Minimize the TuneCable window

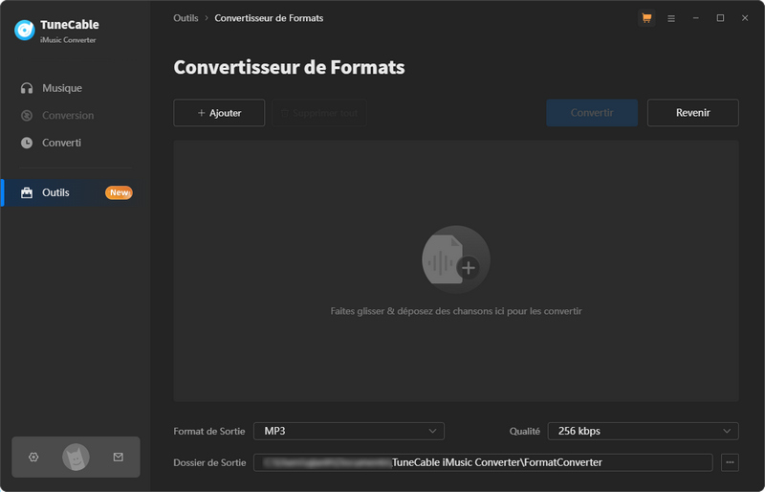pyautogui.click(x=696, y=18)
